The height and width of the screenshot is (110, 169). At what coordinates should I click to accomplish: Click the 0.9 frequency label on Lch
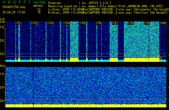2,41
